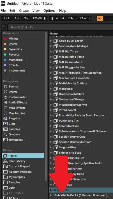Open the File menu
The height and width of the screenshot is (199, 113).
[3, 11]
